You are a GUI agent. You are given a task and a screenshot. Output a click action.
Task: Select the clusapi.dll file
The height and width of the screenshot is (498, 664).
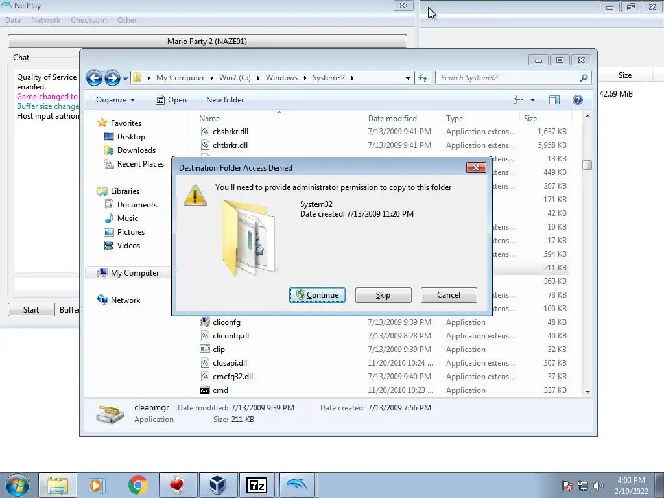click(x=230, y=363)
